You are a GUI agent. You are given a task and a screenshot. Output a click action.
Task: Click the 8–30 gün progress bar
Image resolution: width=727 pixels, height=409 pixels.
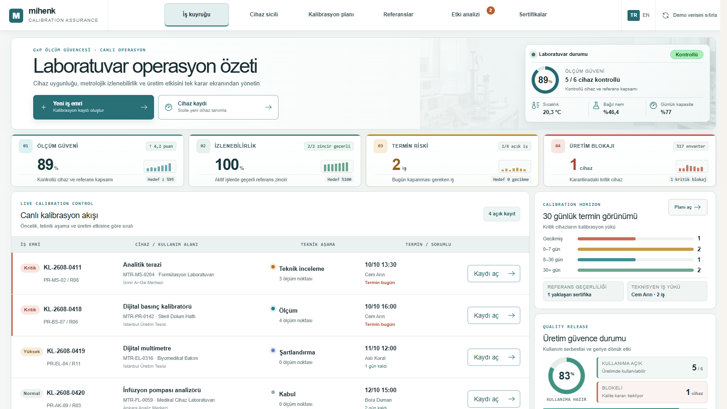tap(636, 259)
